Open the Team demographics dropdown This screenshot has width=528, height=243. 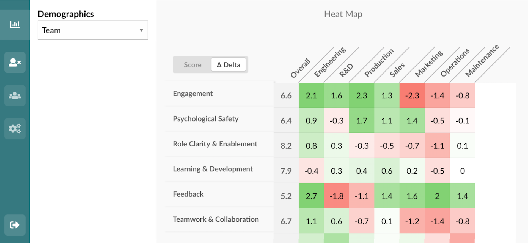tap(93, 30)
